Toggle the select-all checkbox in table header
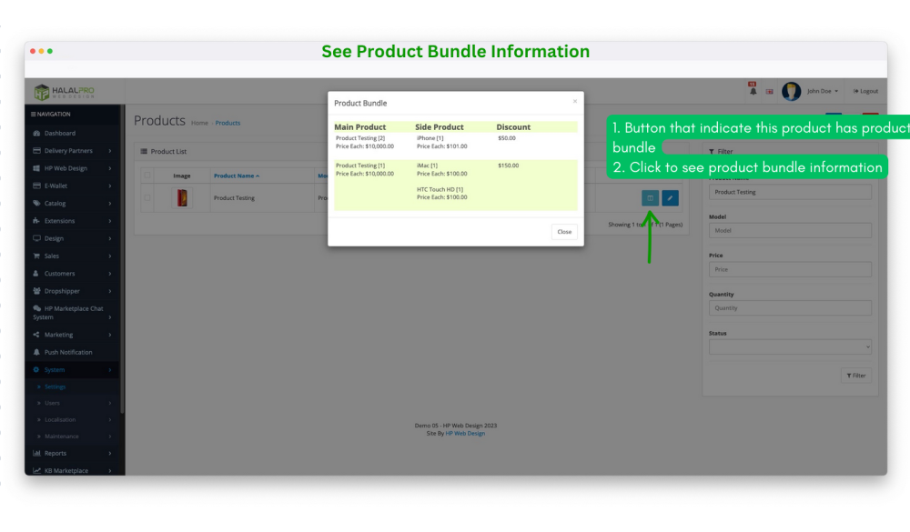 click(147, 176)
